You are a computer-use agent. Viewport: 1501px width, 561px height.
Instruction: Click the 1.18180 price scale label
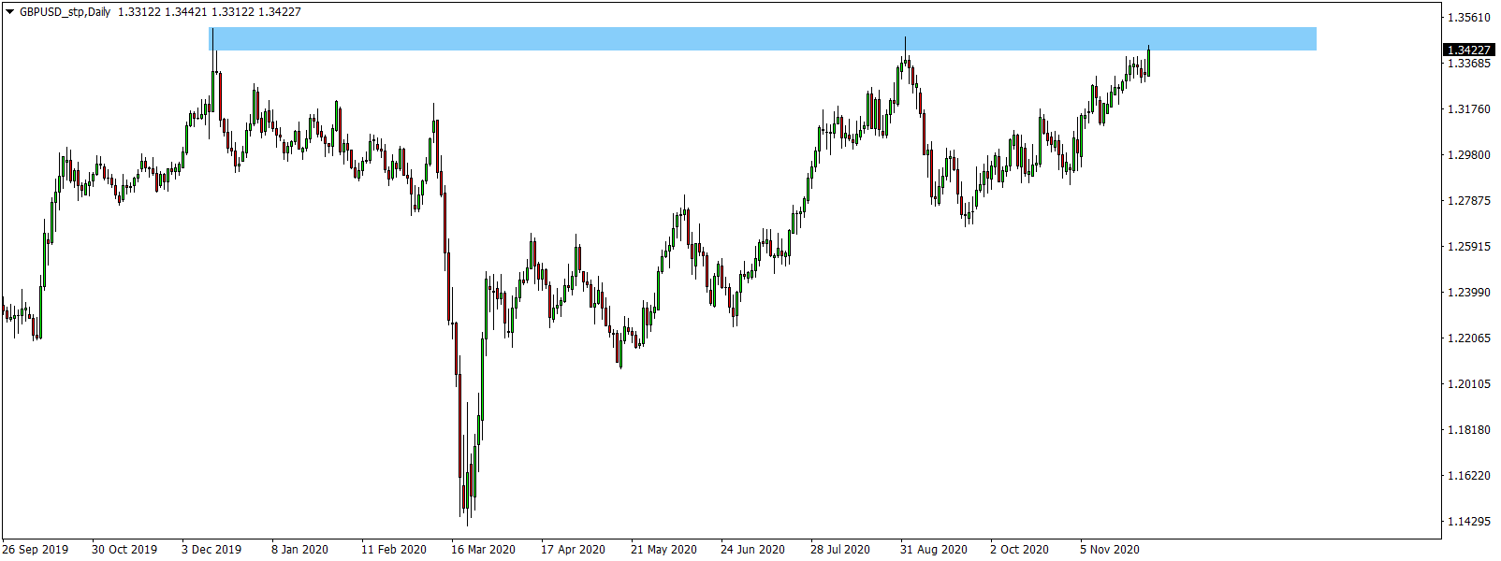coord(1468,430)
